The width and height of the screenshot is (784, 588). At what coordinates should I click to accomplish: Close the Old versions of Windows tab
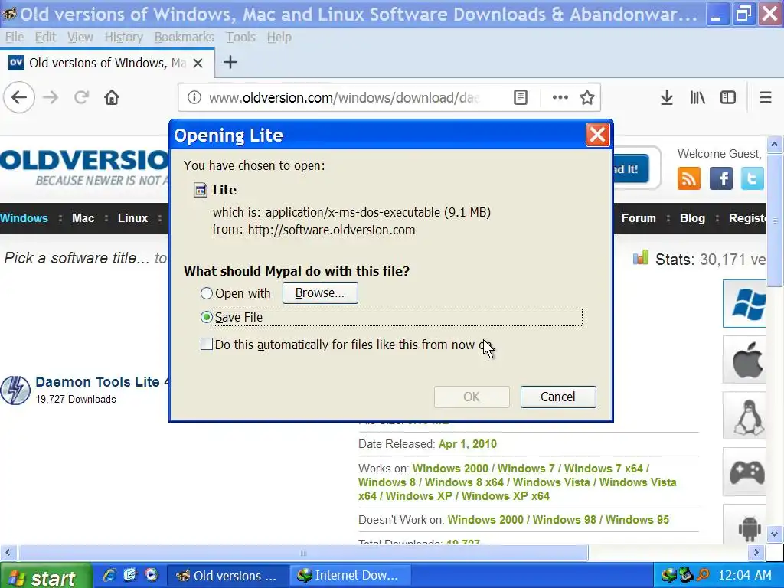coord(198,63)
